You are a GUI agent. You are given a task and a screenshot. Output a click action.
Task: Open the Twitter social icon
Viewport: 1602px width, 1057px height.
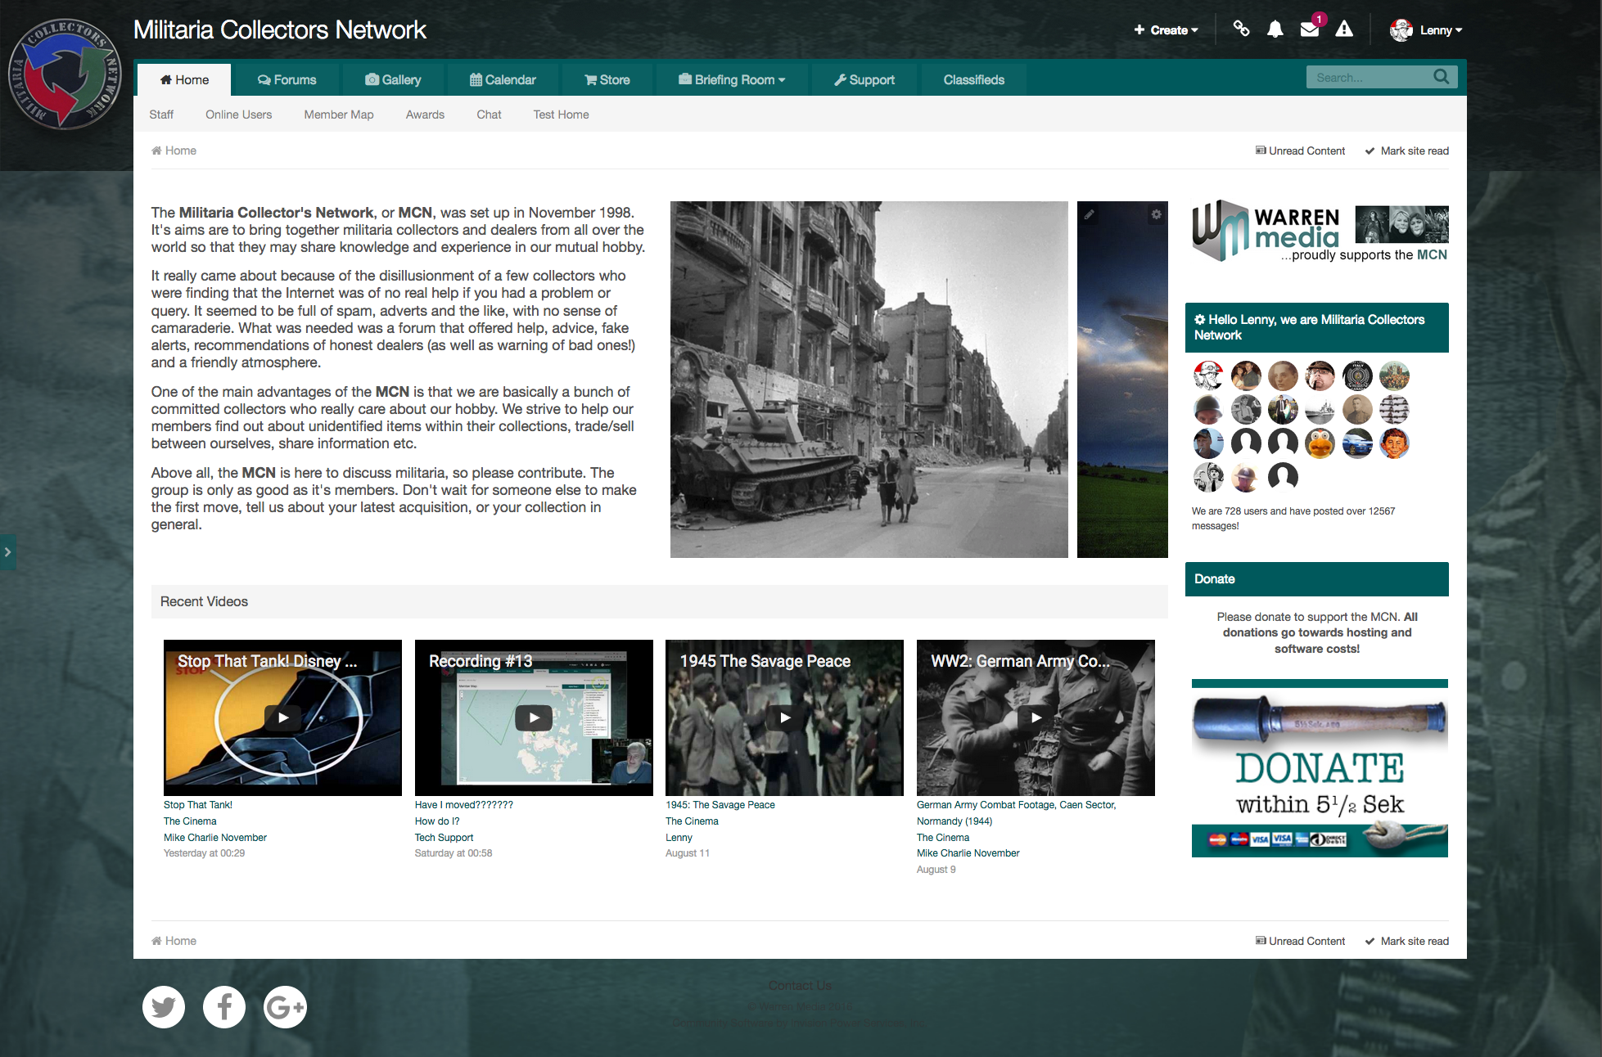click(164, 1007)
